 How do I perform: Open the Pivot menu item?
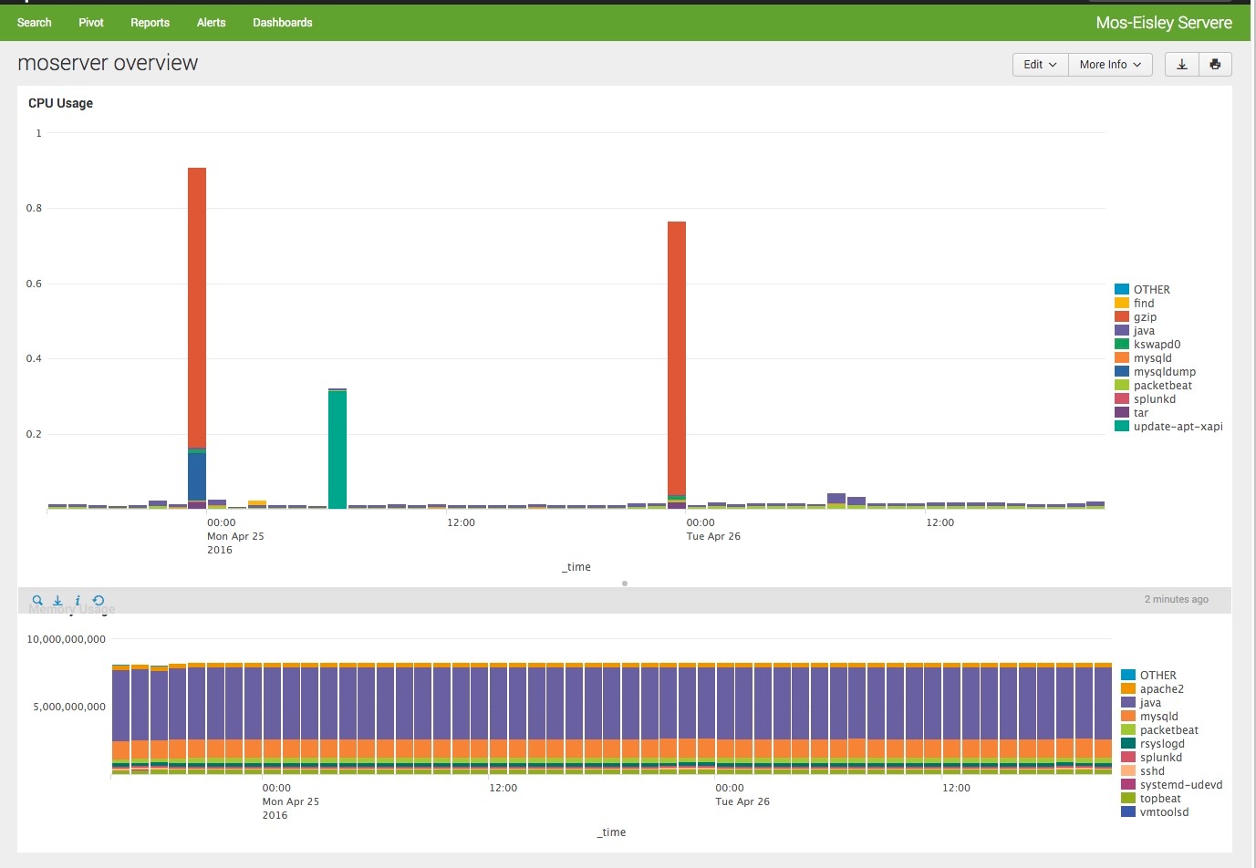coord(91,23)
